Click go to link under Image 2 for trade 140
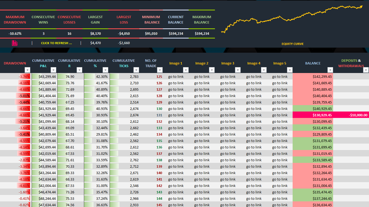This screenshot has width=369, height=207. 202,173
